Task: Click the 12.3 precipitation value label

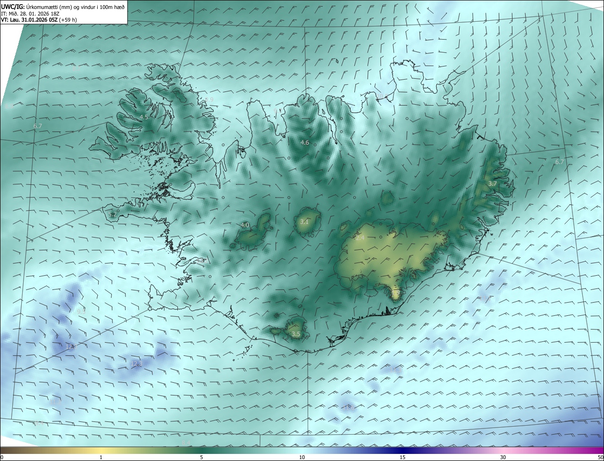Action: (136, 364)
